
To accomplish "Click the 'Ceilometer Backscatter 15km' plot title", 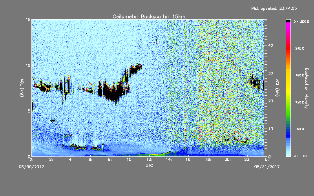I will coord(149,16).
